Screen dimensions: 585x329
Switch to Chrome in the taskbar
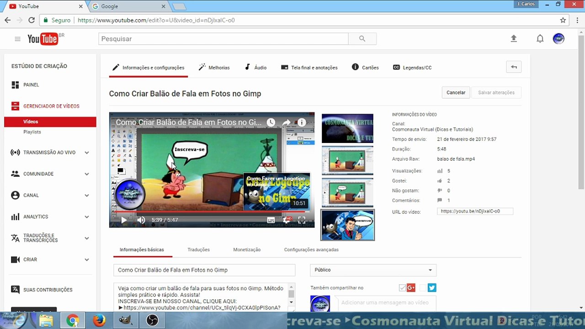click(72, 321)
